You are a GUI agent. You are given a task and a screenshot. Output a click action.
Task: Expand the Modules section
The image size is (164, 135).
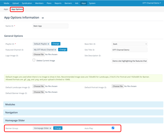point(83,104)
